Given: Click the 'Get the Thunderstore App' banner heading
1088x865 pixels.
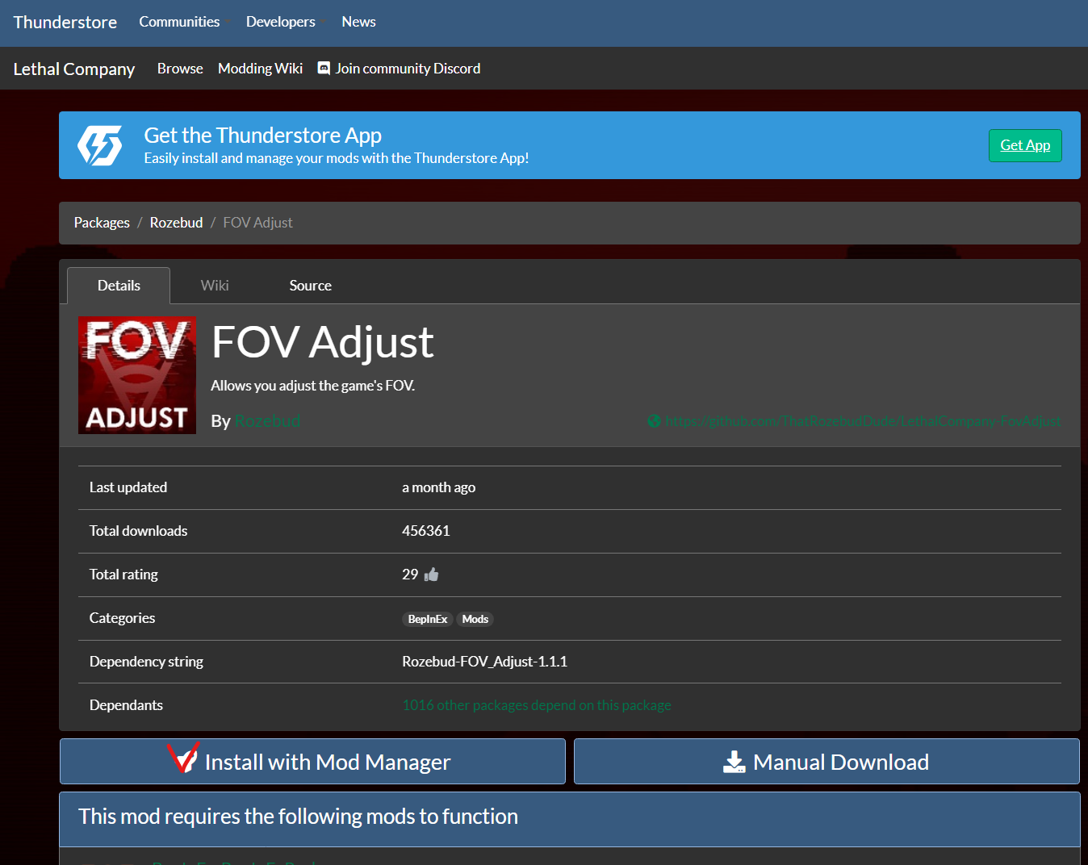Looking at the screenshot, I should pos(262,135).
